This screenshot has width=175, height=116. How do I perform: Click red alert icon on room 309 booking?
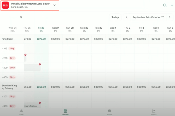(40, 64)
